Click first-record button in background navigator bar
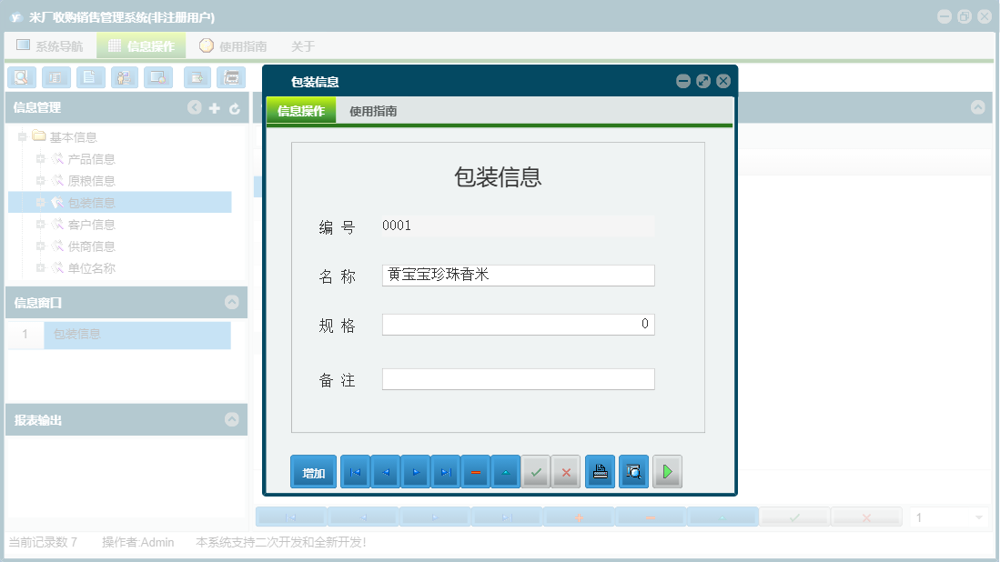1000x562 pixels. (x=291, y=517)
